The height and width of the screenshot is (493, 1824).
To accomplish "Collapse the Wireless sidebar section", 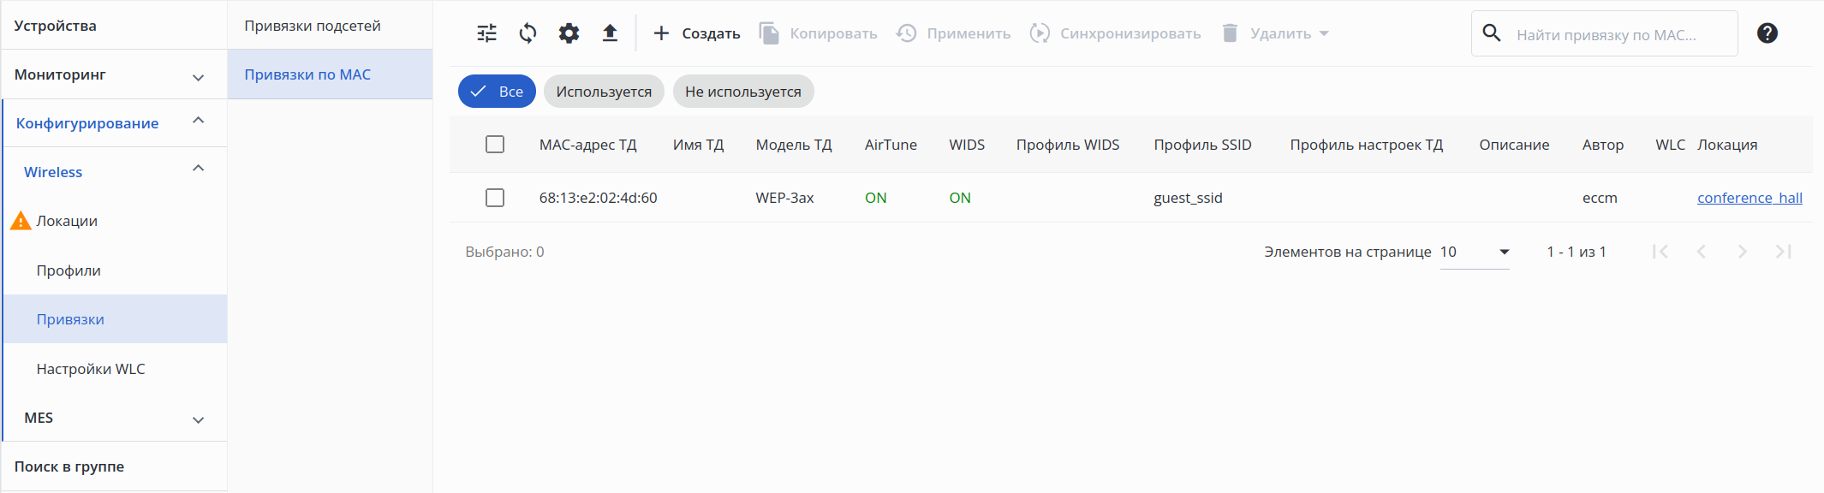I will click(x=198, y=169).
